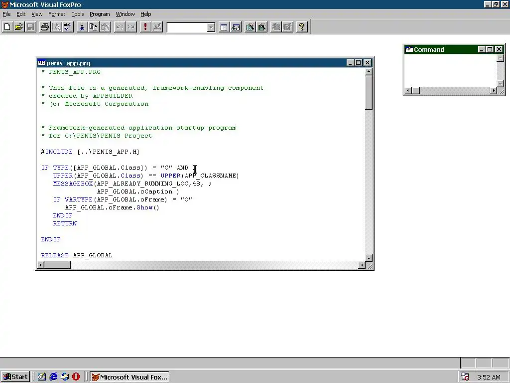The height and width of the screenshot is (383, 510).
Task: Click the Command window scrollbar down arrow
Action: point(500,83)
